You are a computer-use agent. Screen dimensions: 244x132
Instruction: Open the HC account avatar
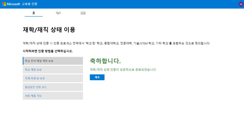click(241, 4)
